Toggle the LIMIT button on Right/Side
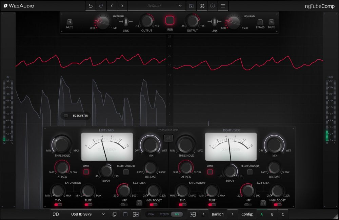Image resolution: width=339 pixels, height=220 pixels. 210,172
